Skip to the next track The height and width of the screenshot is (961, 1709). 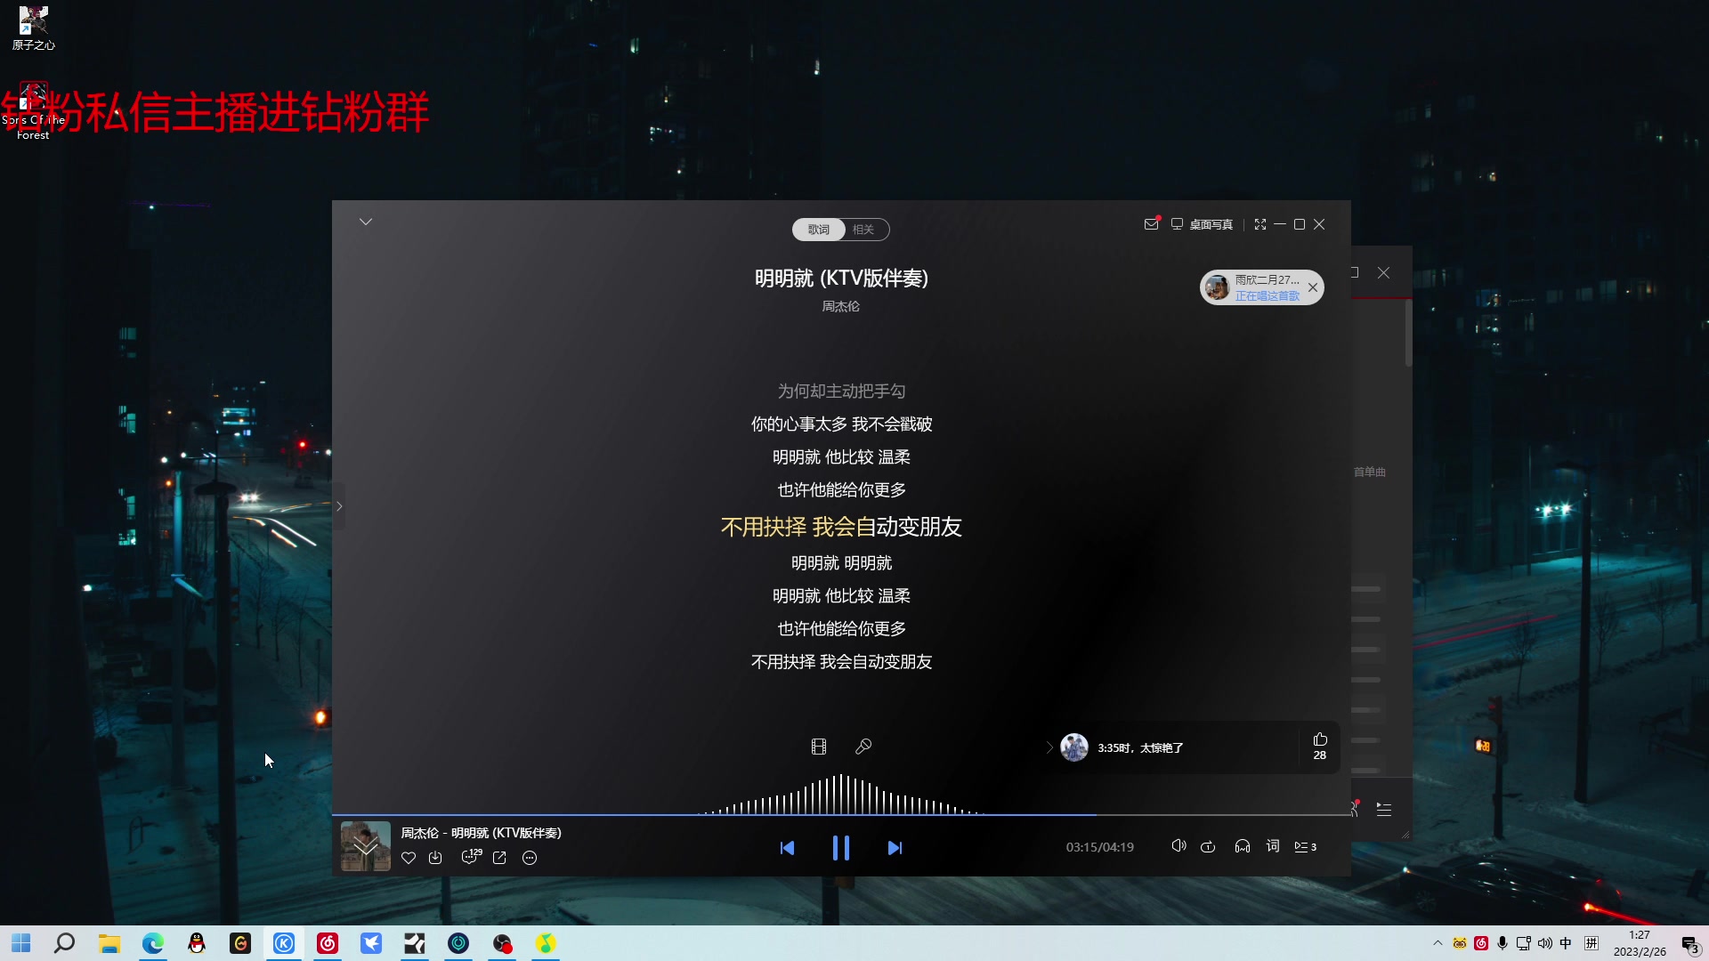click(x=895, y=848)
